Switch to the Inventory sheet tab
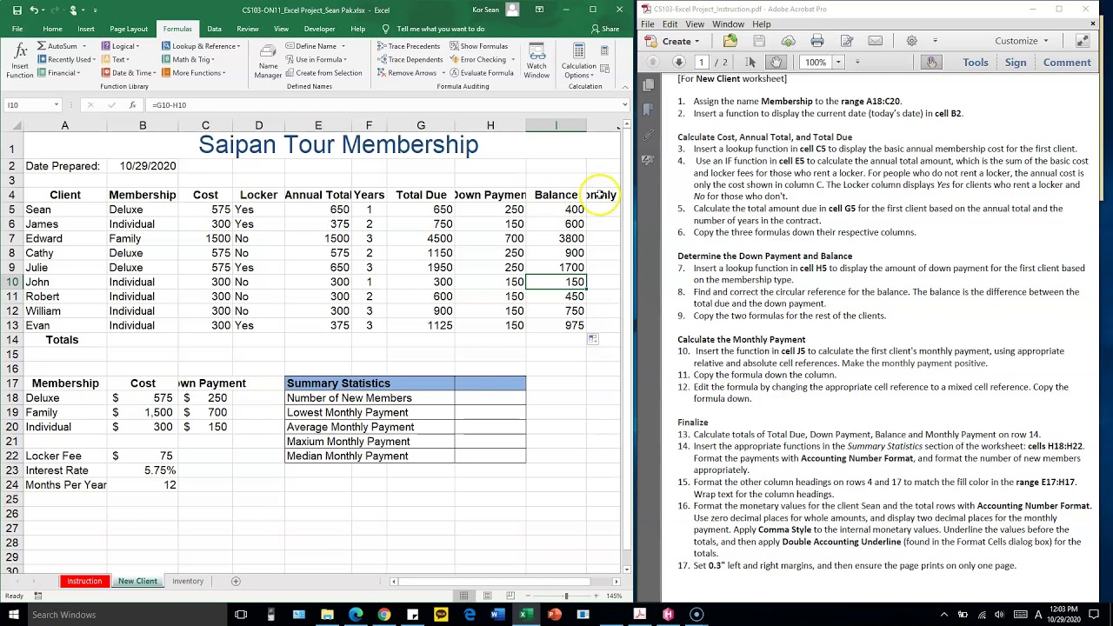 (x=188, y=581)
